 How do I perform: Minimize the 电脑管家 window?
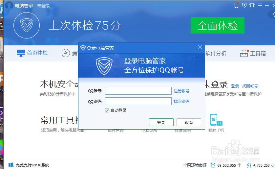pos(267,6)
